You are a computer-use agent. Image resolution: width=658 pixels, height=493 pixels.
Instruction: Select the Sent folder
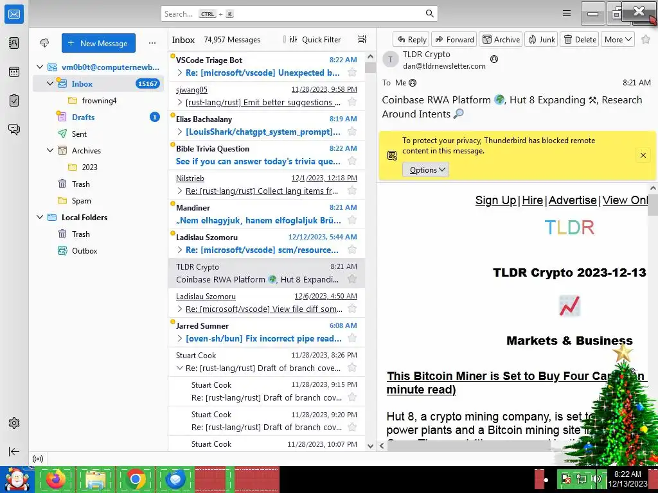coord(98,134)
